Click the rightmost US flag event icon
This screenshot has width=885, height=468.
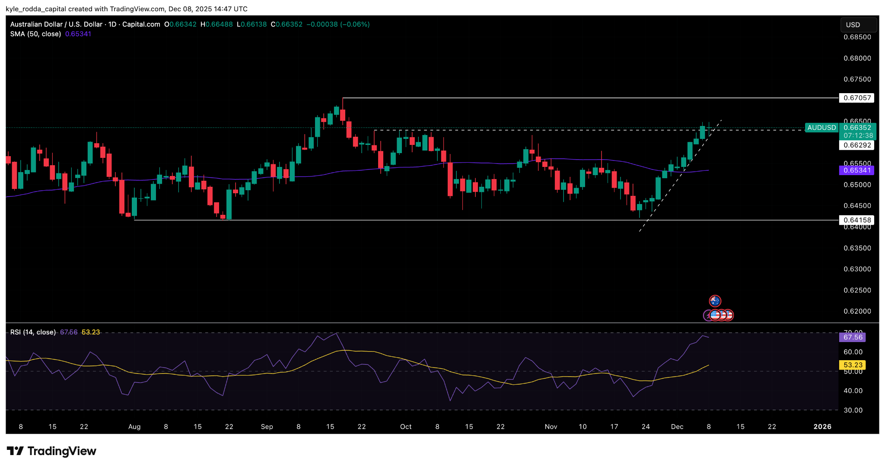coord(729,315)
